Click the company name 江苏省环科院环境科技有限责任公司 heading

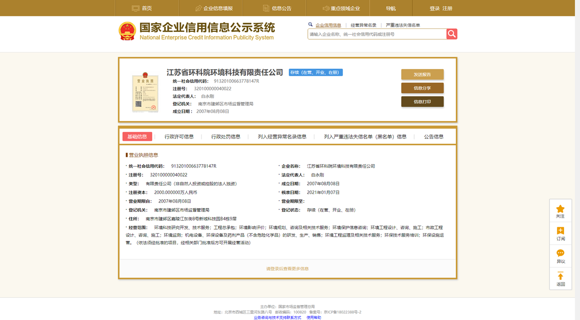225,72
